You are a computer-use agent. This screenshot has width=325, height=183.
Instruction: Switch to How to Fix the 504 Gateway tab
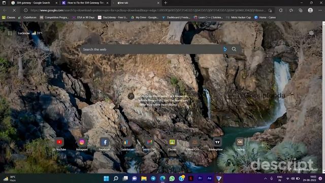click(x=85, y=3)
